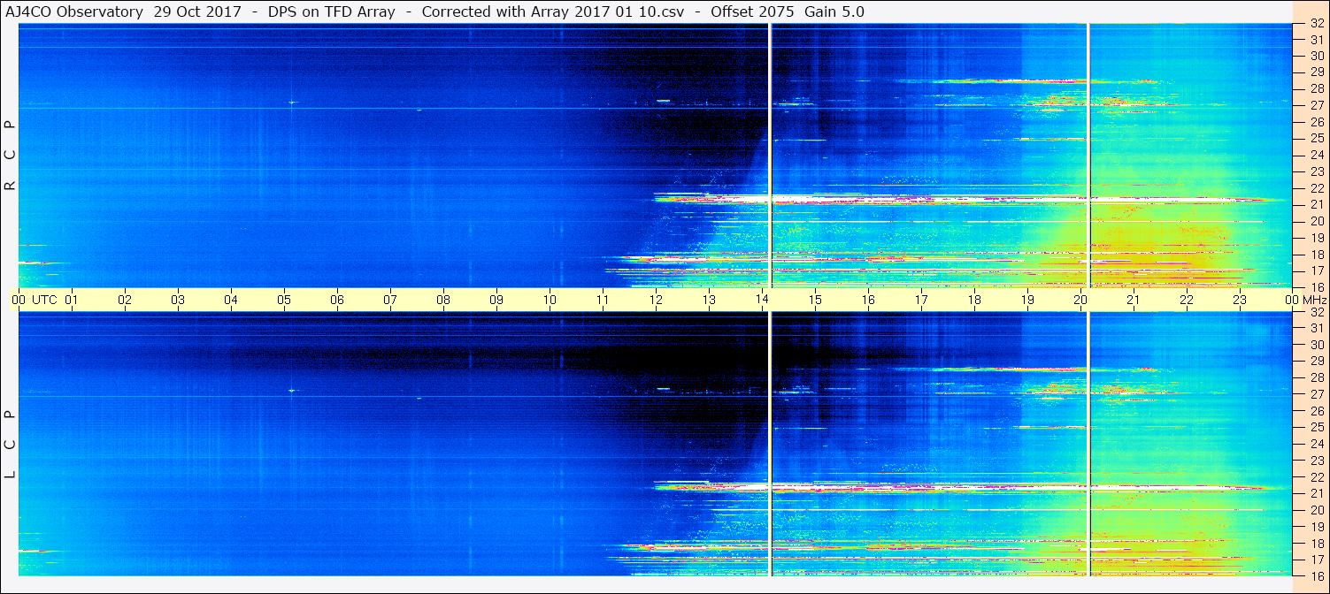
Task: Click the 16 MHz label in LCP panel
Action: [x=1316, y=575]
